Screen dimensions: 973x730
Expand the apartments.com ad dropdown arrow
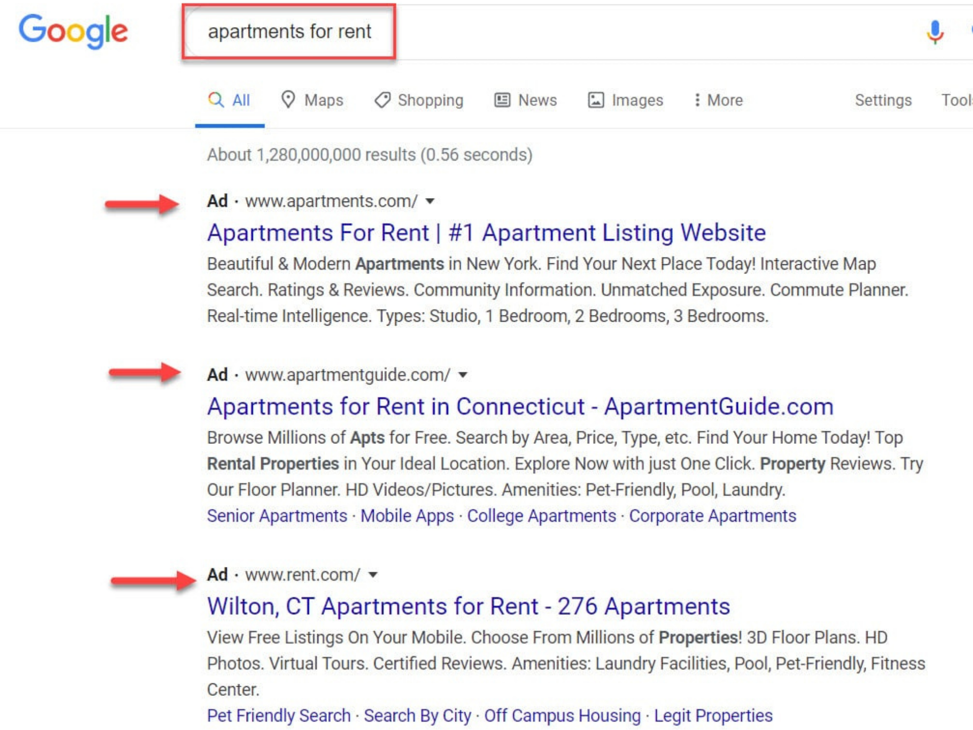tap(430, 201)
